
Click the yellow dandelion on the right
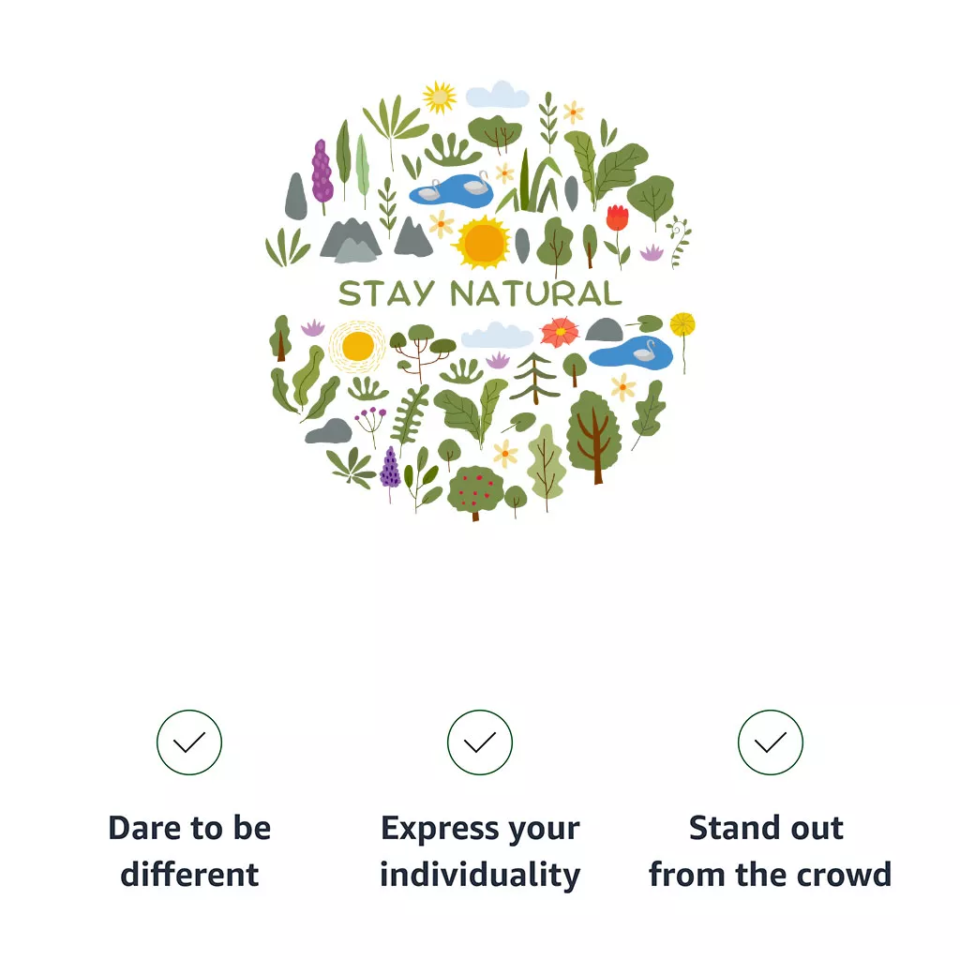point(682,324)
